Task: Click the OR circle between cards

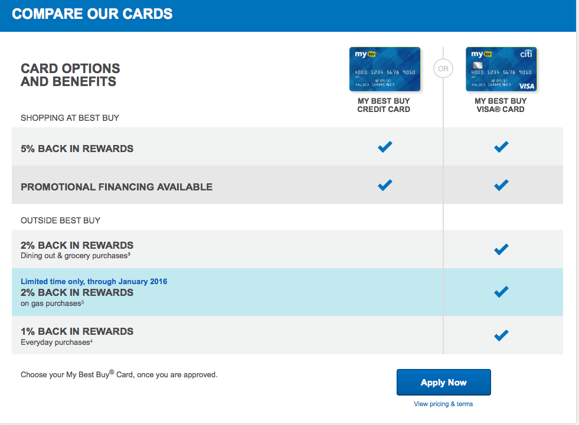Action: coord(443,68)
